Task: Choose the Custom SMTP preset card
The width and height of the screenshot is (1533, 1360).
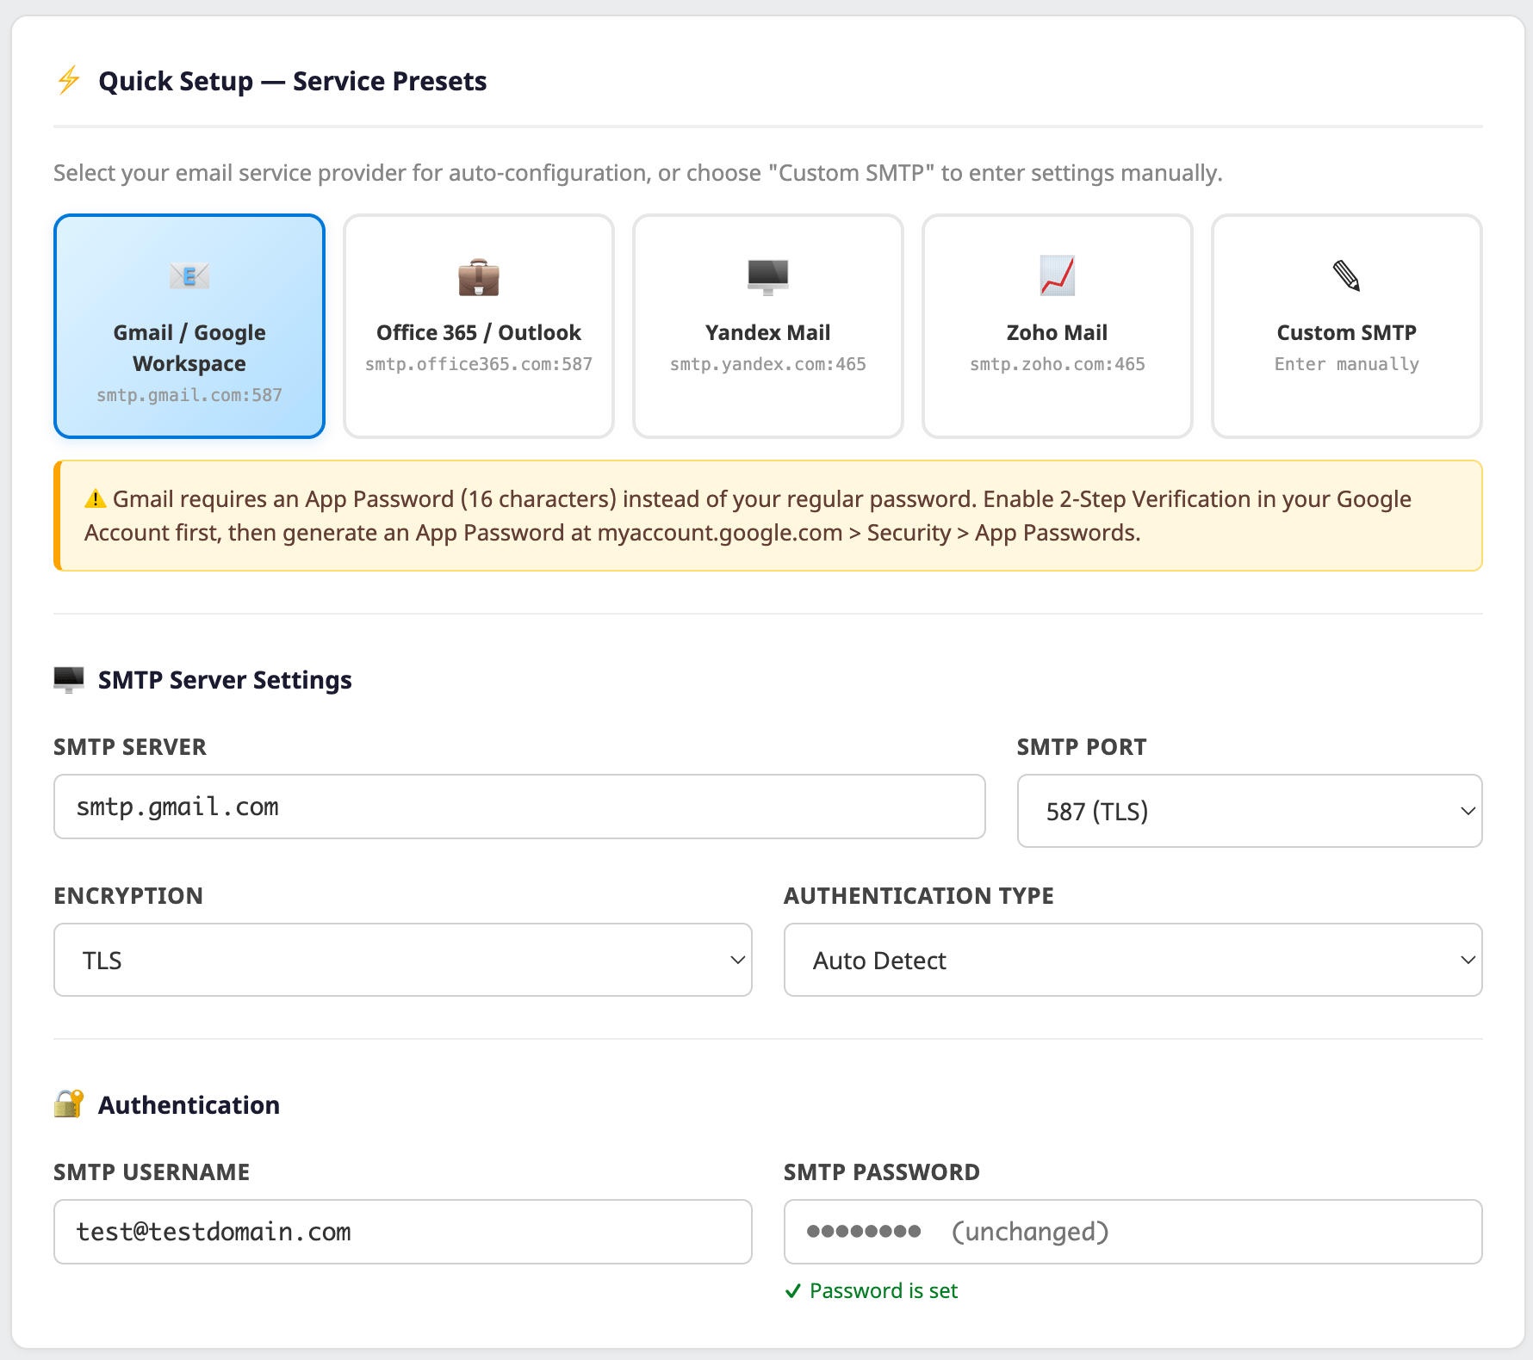Action: click(1347, 326)
